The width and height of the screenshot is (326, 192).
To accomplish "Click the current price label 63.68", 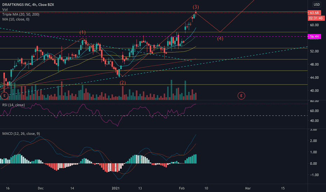I will click(x=314, y=13).
